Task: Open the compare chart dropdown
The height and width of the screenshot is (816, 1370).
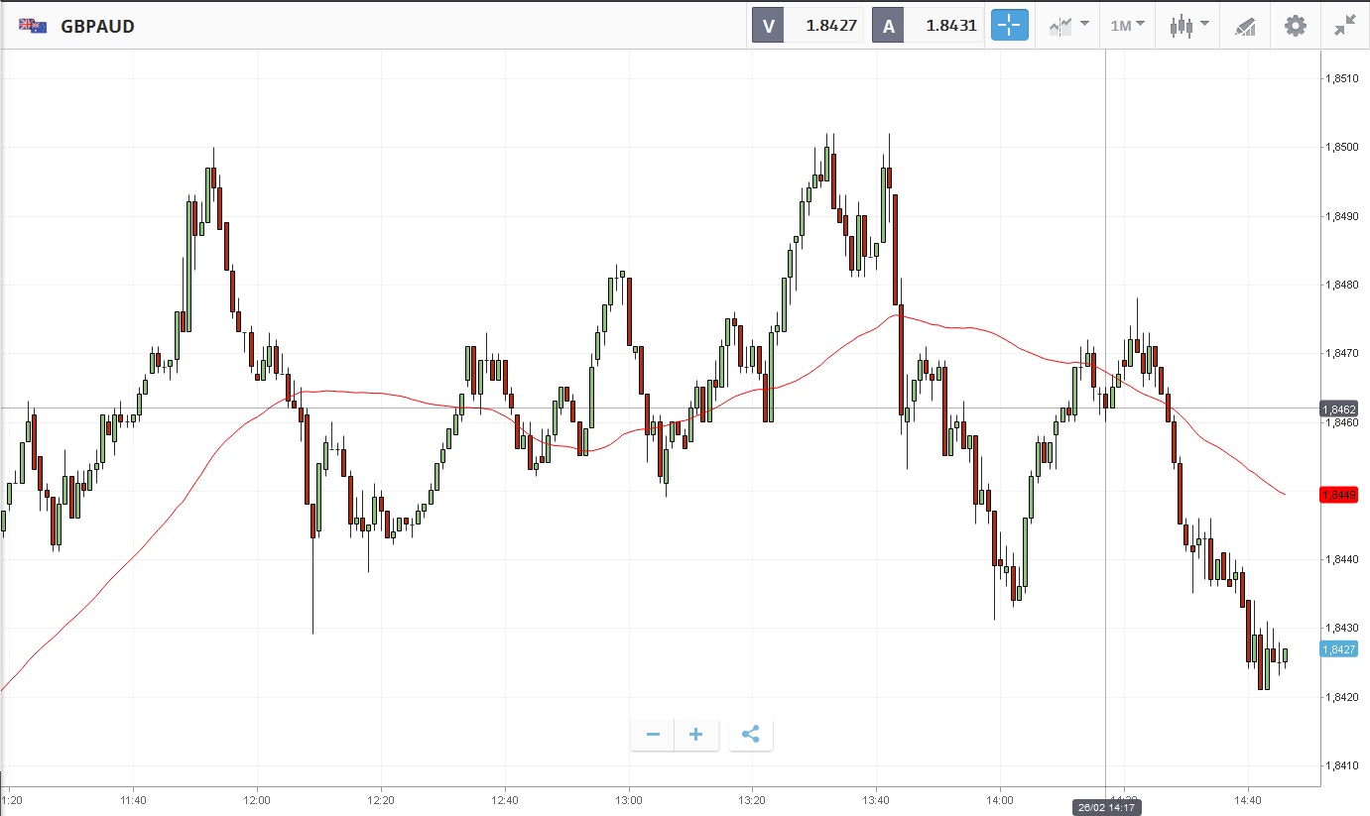Action: pos(1068,26)
